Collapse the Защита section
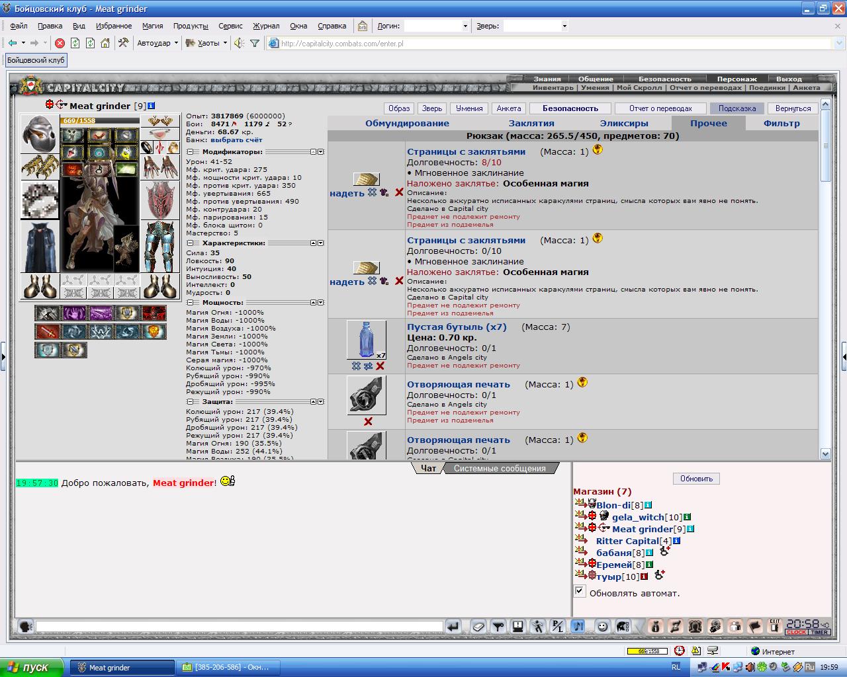Screen dimensions: 847x677 [x=190, y=401]
